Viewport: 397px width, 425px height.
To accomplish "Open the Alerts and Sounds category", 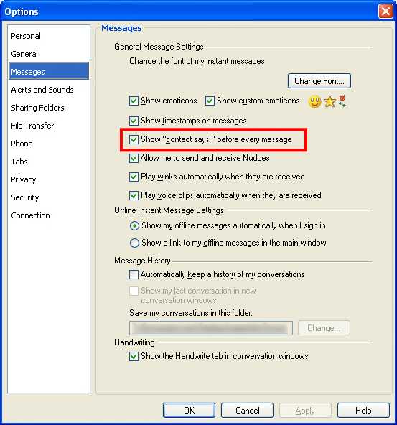I will 42,90.
